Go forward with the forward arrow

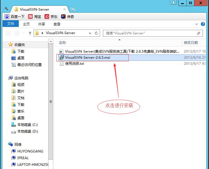click(17, 33)
